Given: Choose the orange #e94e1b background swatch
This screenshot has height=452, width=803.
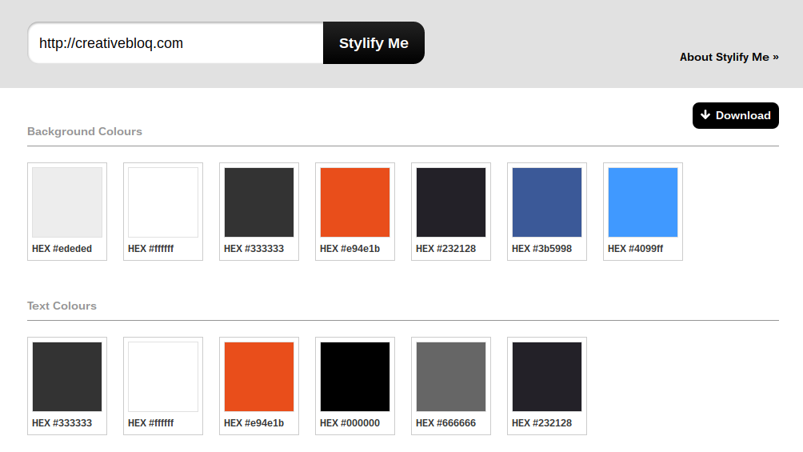Looking at the screenshot, I should (355, 202).
